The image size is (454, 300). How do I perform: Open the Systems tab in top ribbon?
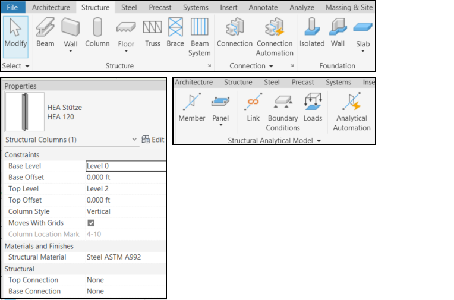click(196, 7)
